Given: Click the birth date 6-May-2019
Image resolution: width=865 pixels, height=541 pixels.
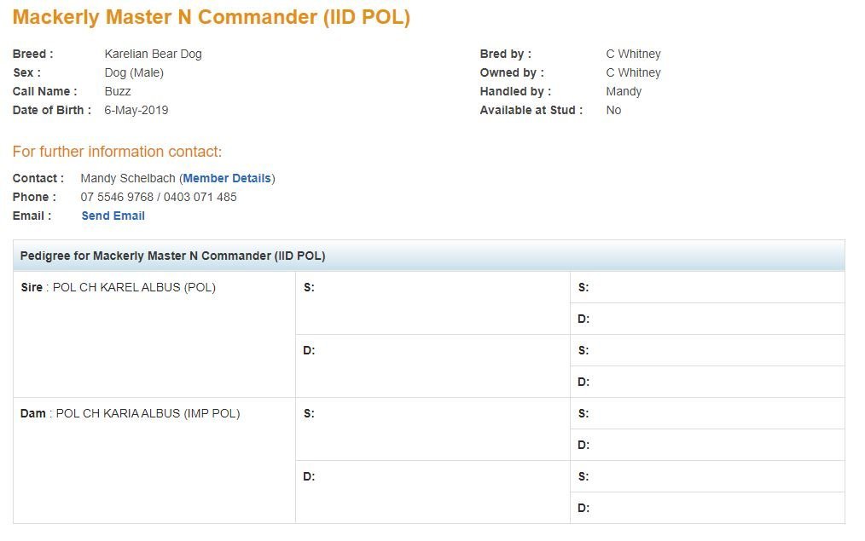Looking at the screenshot, I should coord(136,110).
